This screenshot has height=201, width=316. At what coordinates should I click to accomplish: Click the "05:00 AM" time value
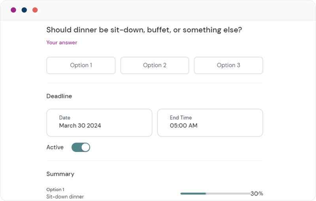pos(184,126)
